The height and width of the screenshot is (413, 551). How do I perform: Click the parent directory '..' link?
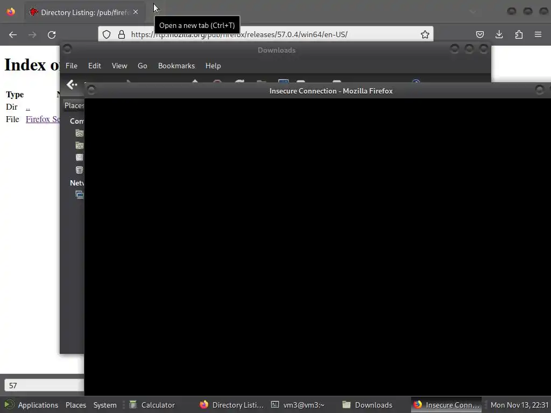(x=28, y=107)
